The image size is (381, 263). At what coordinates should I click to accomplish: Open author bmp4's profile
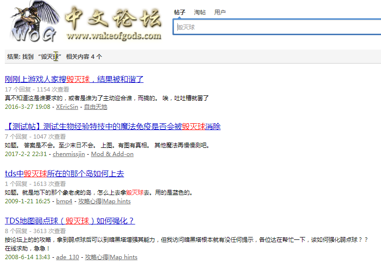64,201
